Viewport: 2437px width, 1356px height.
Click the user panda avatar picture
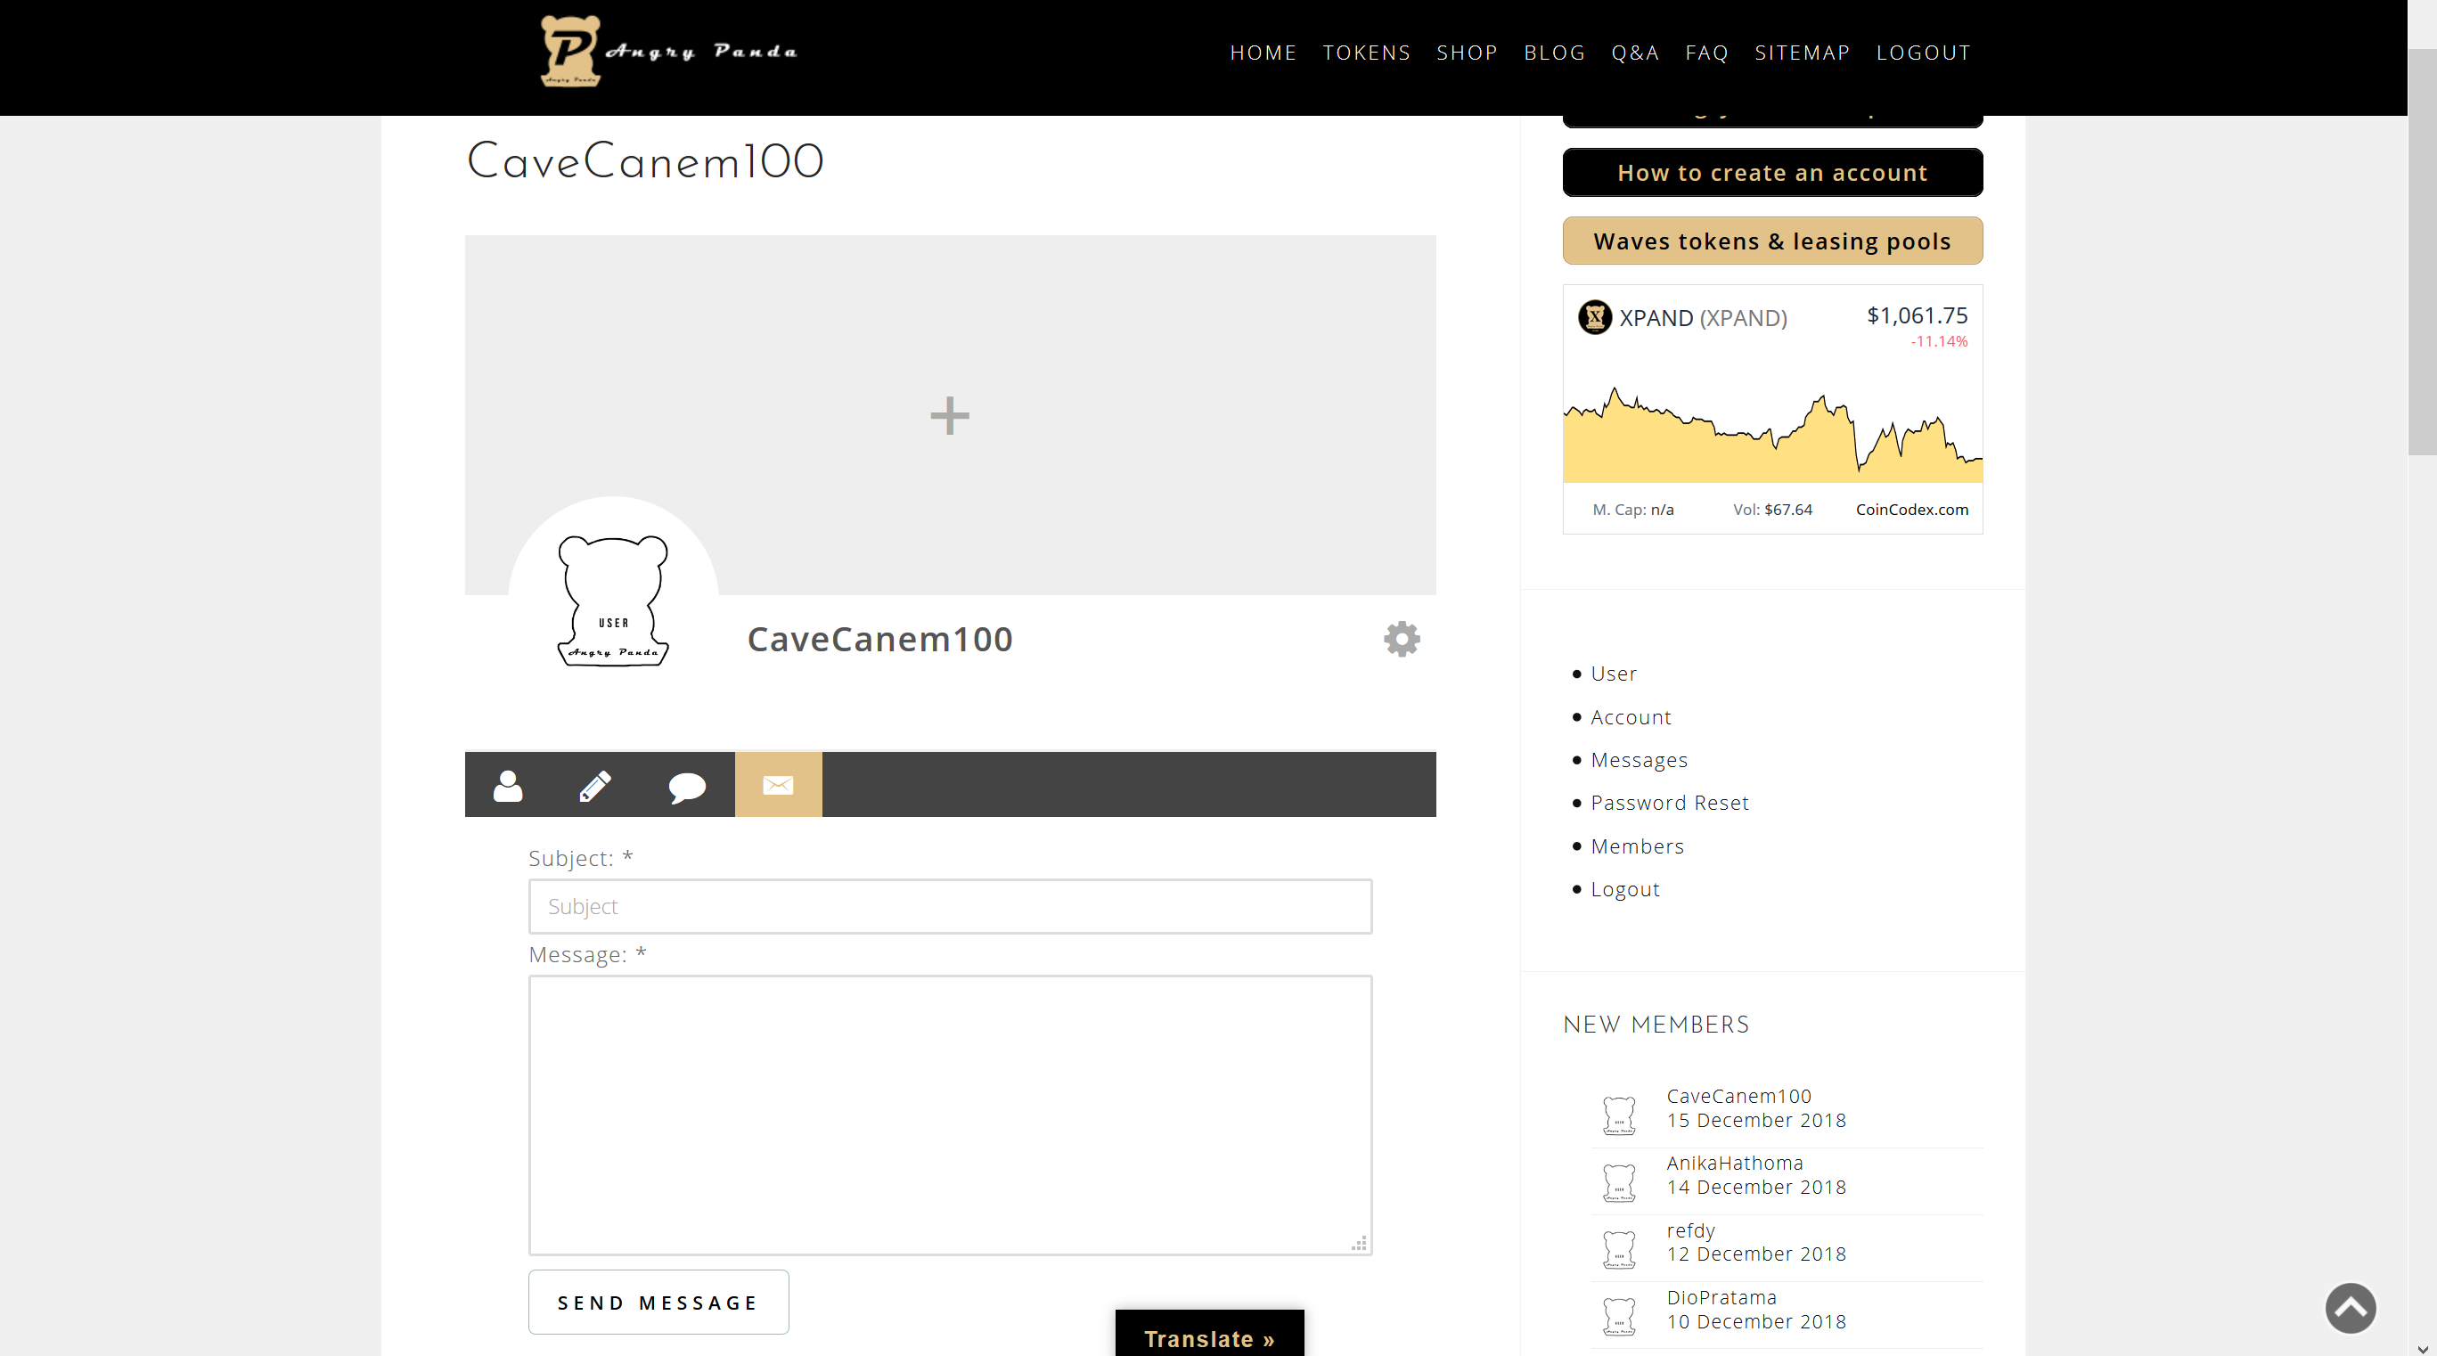click(x=613, y=600)
